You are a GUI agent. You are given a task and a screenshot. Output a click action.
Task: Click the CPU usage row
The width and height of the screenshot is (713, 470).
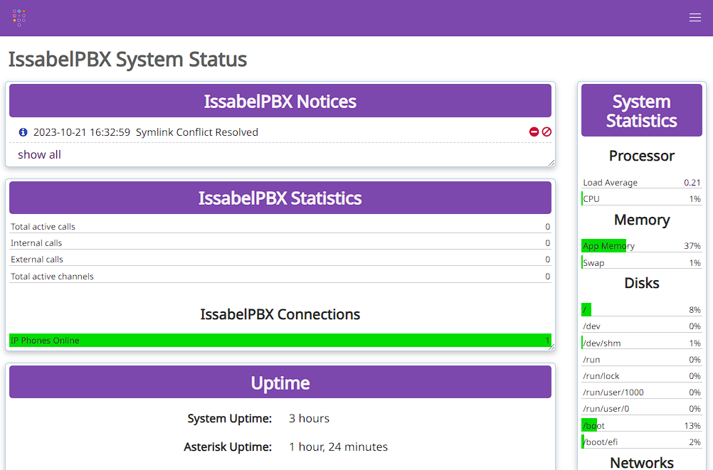coord(642,198)
